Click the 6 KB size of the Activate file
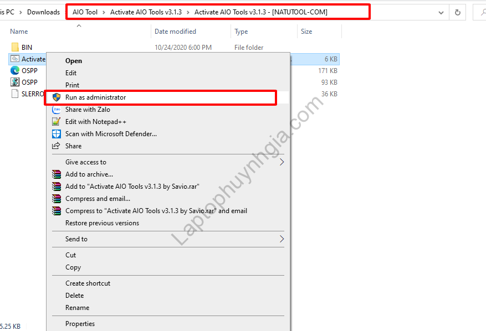This screenshot has width=486, height=331. pos(331,59)
